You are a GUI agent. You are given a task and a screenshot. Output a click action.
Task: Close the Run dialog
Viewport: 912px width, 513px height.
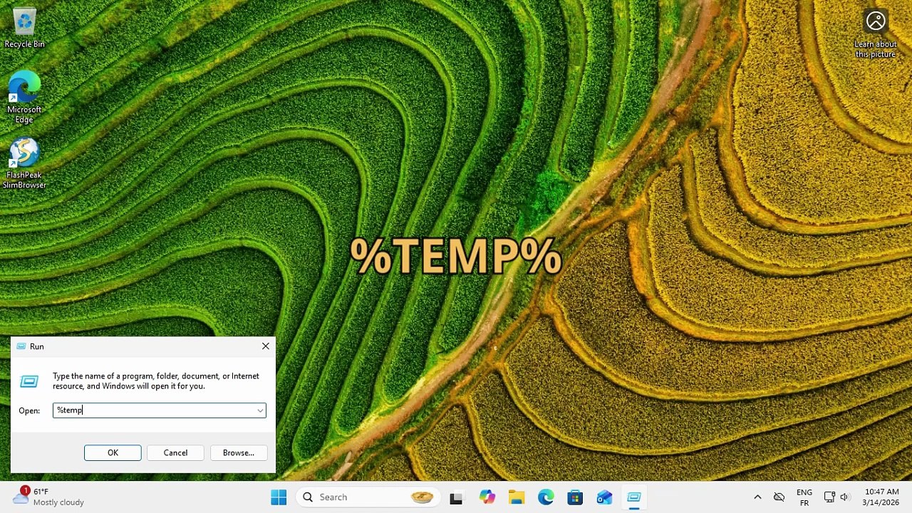pos(265,346)
